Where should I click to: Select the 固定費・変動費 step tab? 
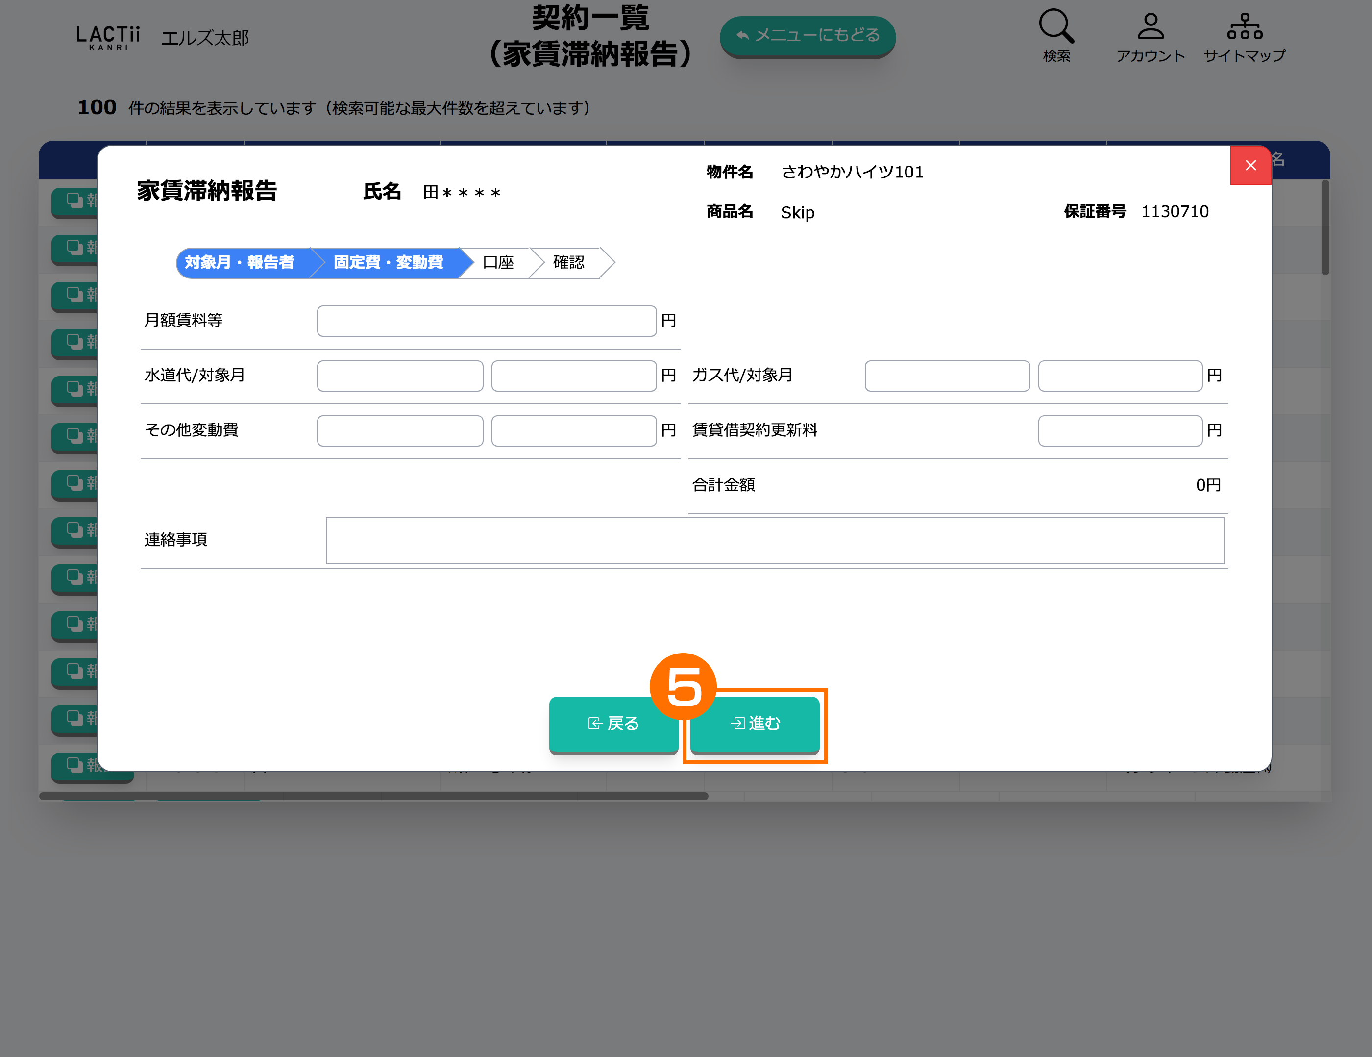388,263
